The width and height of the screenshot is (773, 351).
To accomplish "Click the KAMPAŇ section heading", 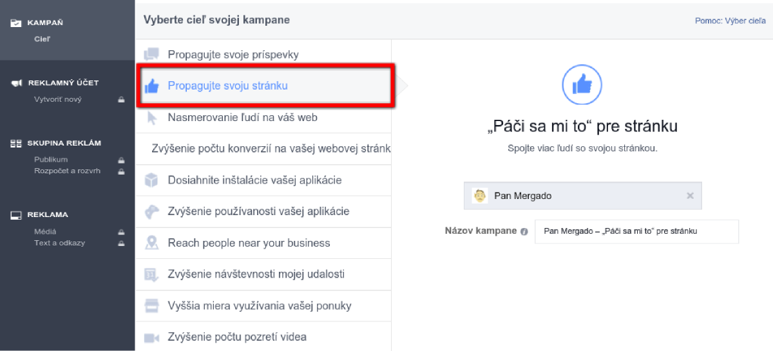I will click(x=44, y=23).
